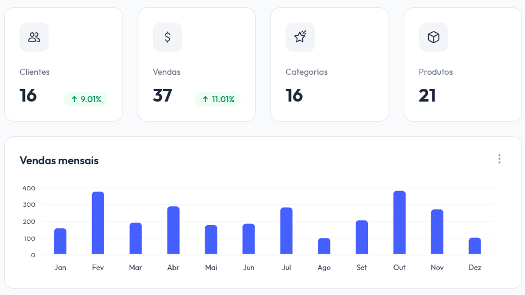Click the Abr bar in monthly chart
Image resolution: width=525 pixels, height=295 pixels.
[x=174, y=231]
